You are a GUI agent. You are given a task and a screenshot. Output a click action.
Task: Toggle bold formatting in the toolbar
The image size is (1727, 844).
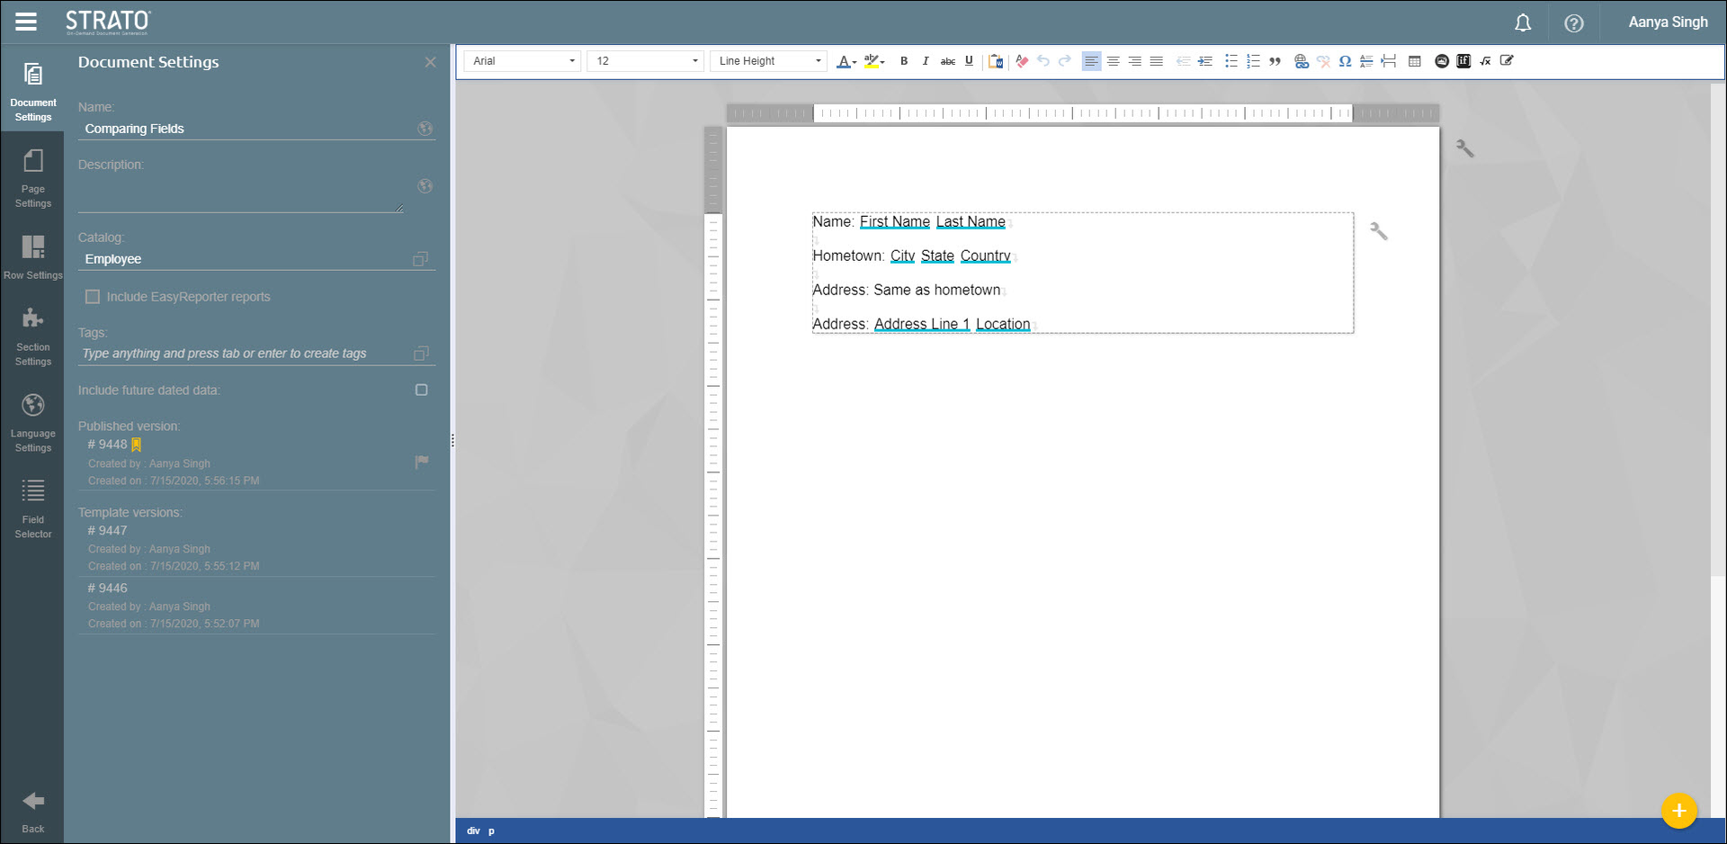coord(903,61)
